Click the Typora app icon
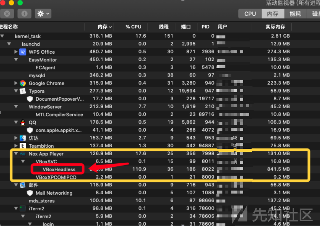The height and width of the screenshot is (226, 320). click(23, 91)
